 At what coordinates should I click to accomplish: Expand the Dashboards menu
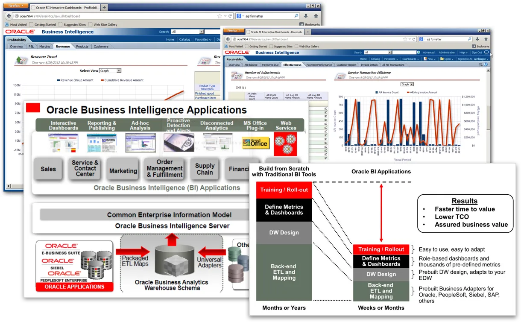410,59
